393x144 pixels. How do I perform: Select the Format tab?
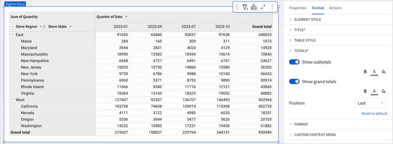click(318, 8)
